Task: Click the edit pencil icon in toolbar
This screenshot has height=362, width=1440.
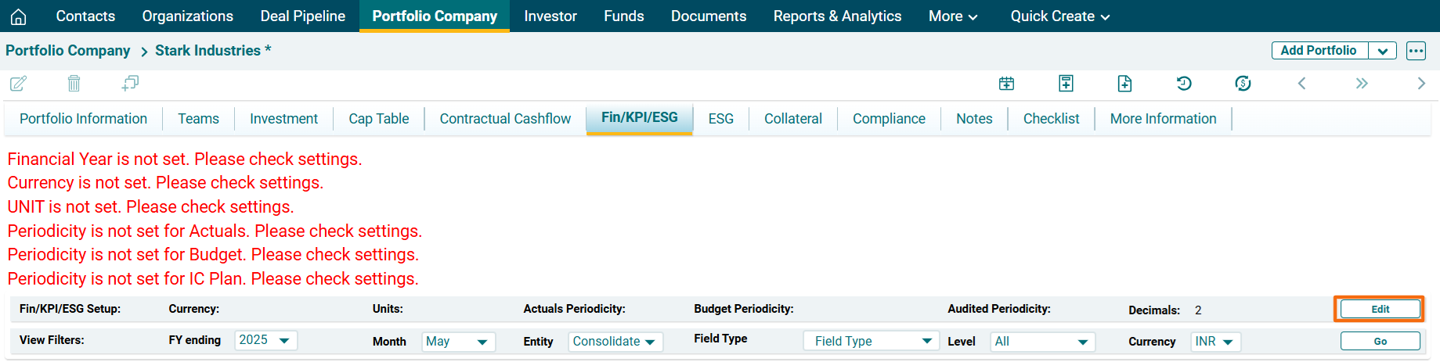Action: 18,84
